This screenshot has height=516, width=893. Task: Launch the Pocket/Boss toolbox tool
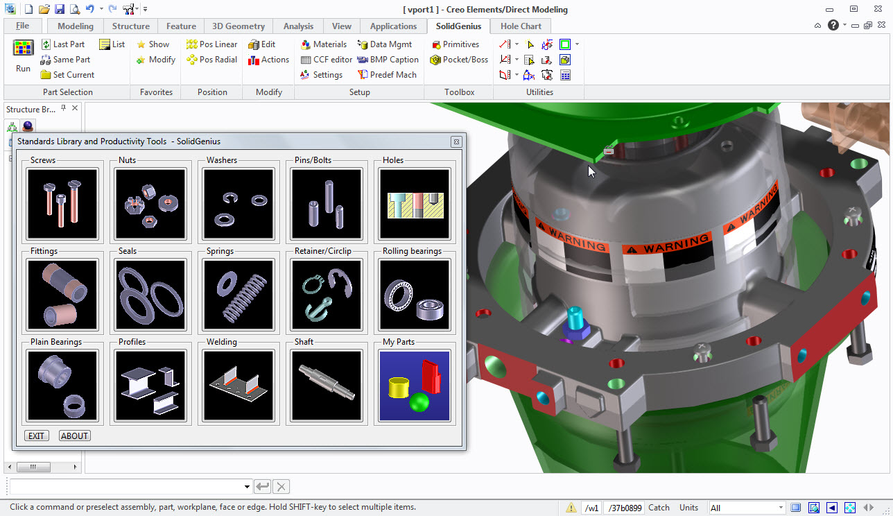(x=459, y=60)
